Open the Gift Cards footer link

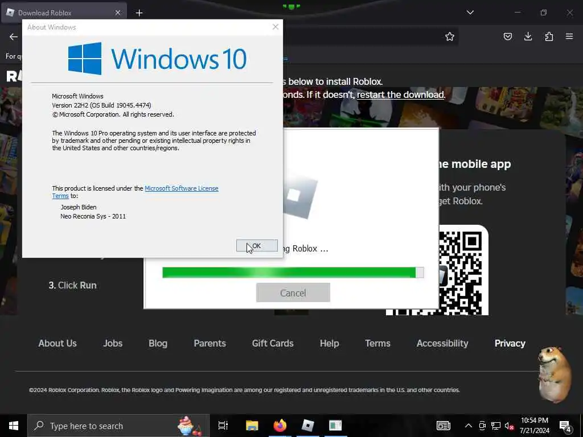coord(273,343)
